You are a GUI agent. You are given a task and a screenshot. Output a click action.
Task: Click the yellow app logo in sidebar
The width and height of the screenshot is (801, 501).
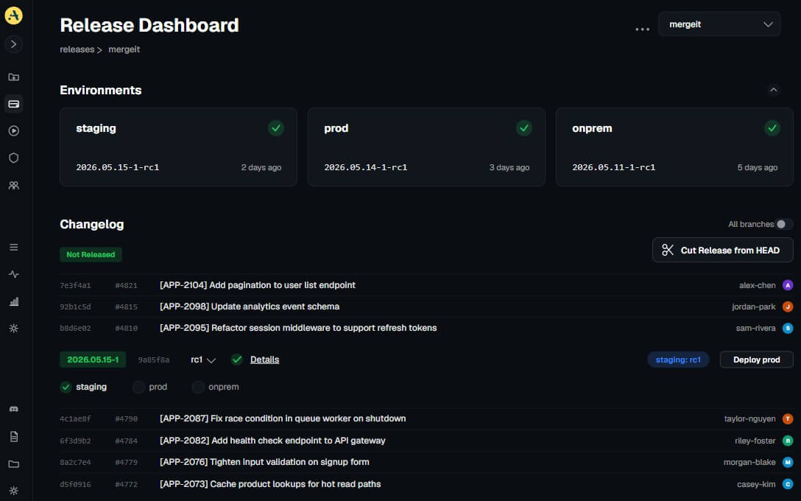(x=14, y=15)
